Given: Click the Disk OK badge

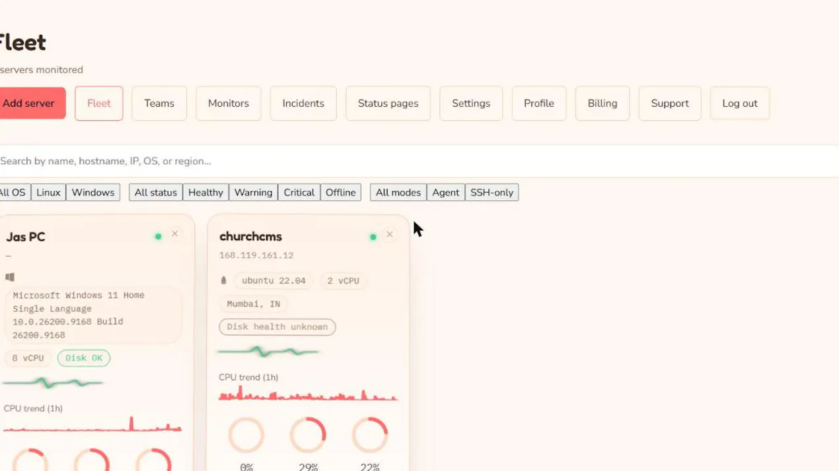Looking at the screenshot, I should (x=84, y=358).
